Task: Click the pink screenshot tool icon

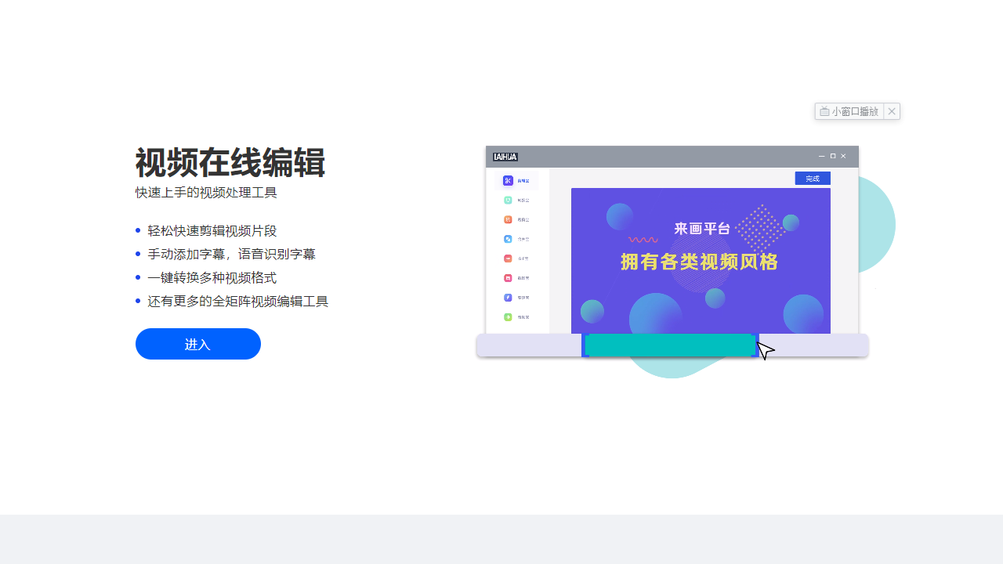Action: (x=508, y=277)
